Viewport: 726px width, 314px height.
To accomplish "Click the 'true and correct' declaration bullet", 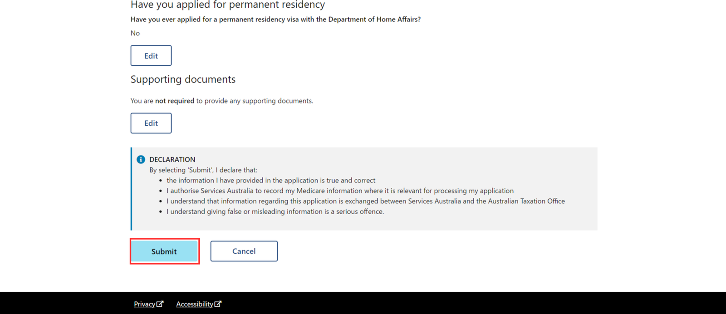I will click(271, 180).
